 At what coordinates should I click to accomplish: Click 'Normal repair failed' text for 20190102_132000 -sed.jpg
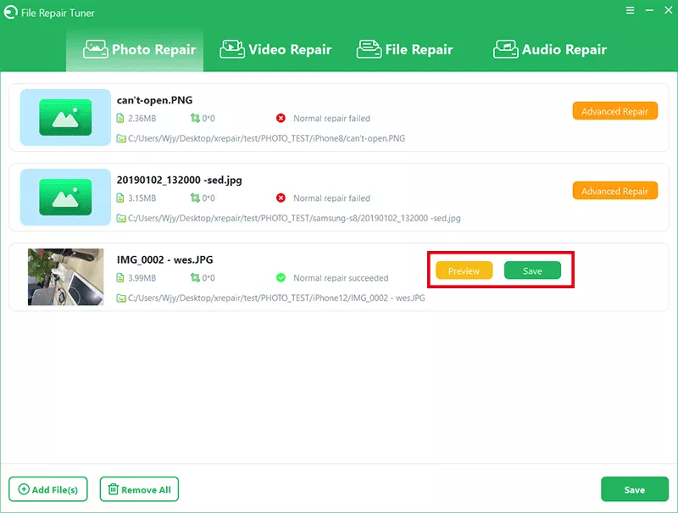[331, 198]
